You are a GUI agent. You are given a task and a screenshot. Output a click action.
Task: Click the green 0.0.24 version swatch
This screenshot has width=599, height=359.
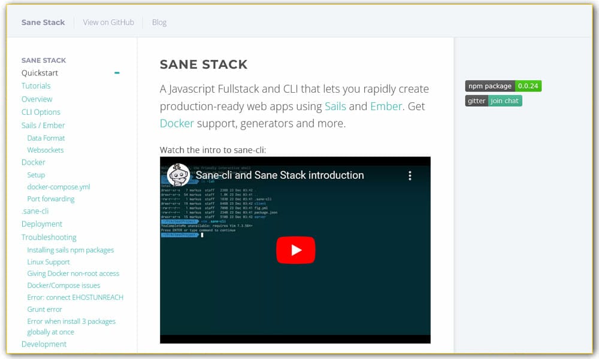point(528,86)
